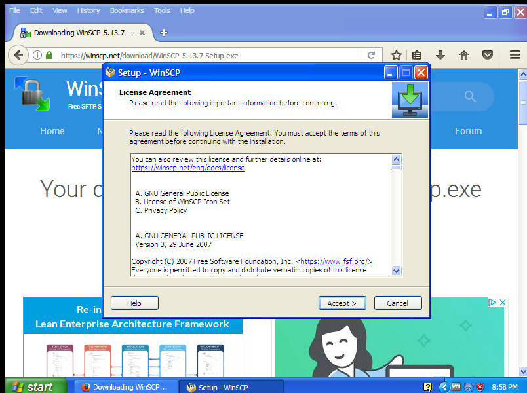Click the VMware tools tray icon
This screenshot has height=393, width=527.
(x=456, y=386)
